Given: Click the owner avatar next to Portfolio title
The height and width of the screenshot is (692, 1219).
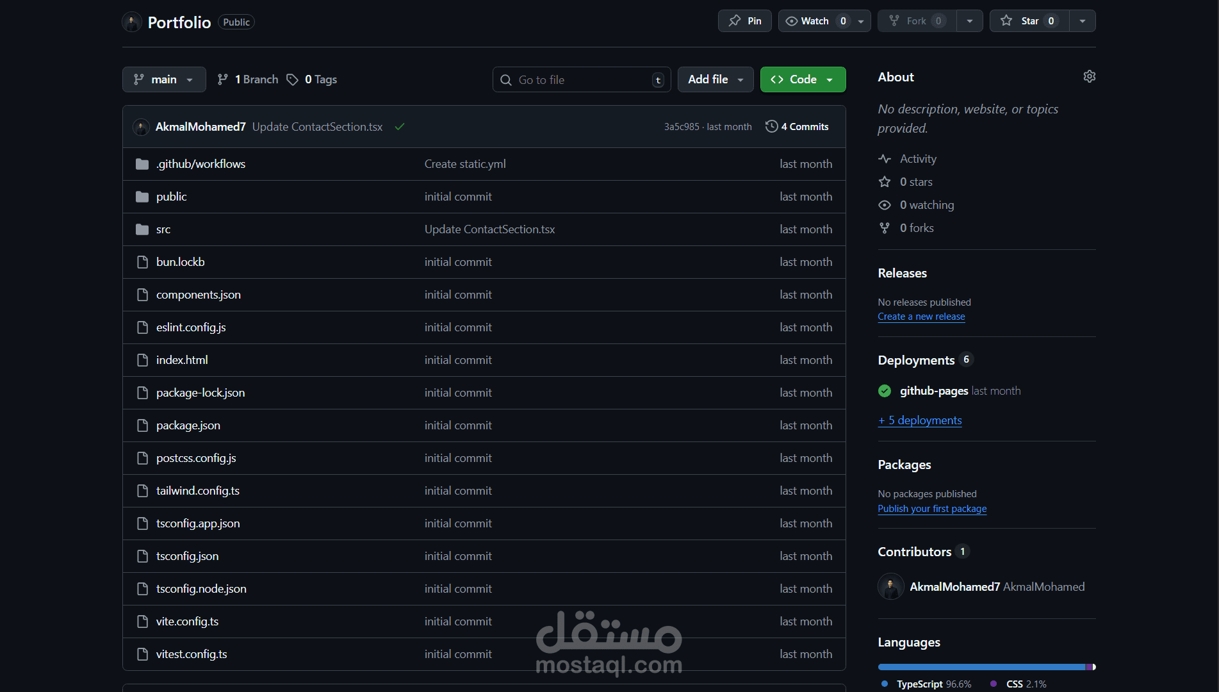Looking at the screenshot, I should point(132,22).
